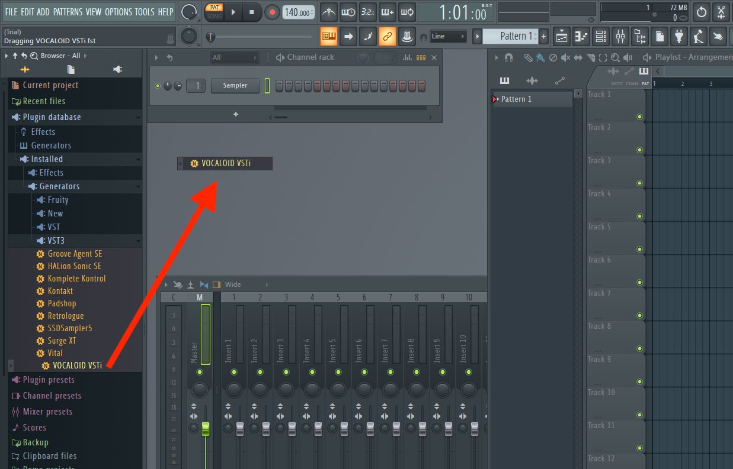The width and height of the screenshot is (733, 469).
Task: Select Pattern 1 in the Playlist picker
Action: pos(532,99)
